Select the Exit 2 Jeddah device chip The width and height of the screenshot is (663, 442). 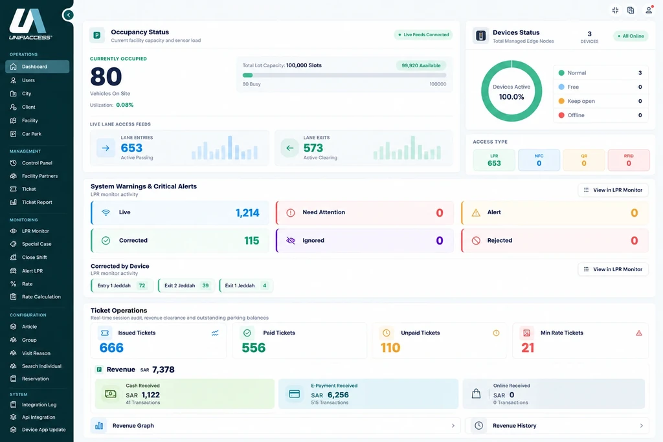(x=186, y=285)
